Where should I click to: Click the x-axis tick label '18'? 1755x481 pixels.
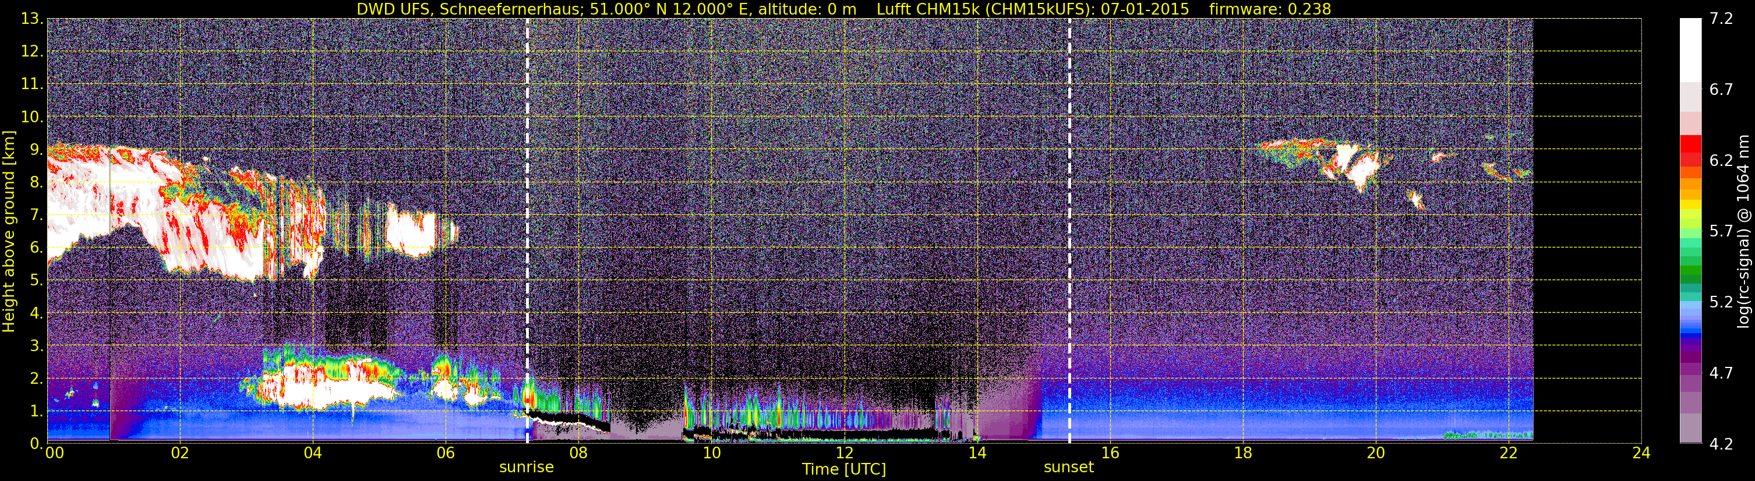click(x=1242, y=453)
